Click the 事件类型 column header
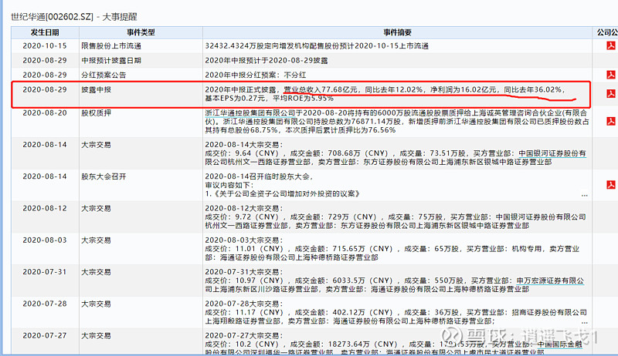This screenshot has width=618, height=356. point(141,32)
